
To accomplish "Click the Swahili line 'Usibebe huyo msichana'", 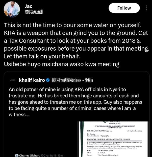I will (x=62, y=64).
